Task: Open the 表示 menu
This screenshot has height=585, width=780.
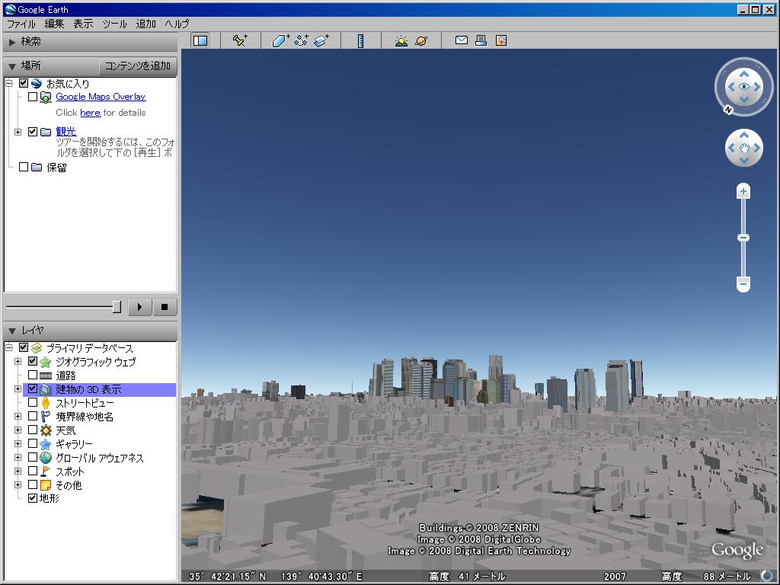Action: [x=83, y=24]
